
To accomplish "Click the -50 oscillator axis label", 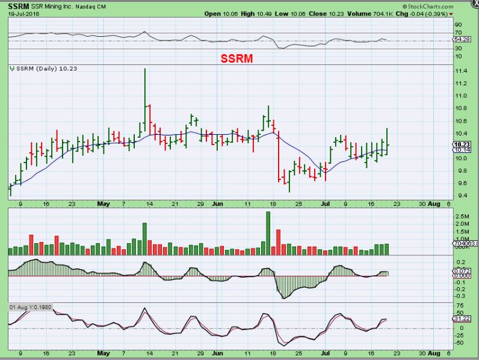I will coord(459,343).
